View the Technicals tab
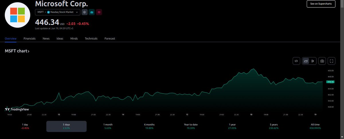 pyautogui.click(x=91, y=38)
